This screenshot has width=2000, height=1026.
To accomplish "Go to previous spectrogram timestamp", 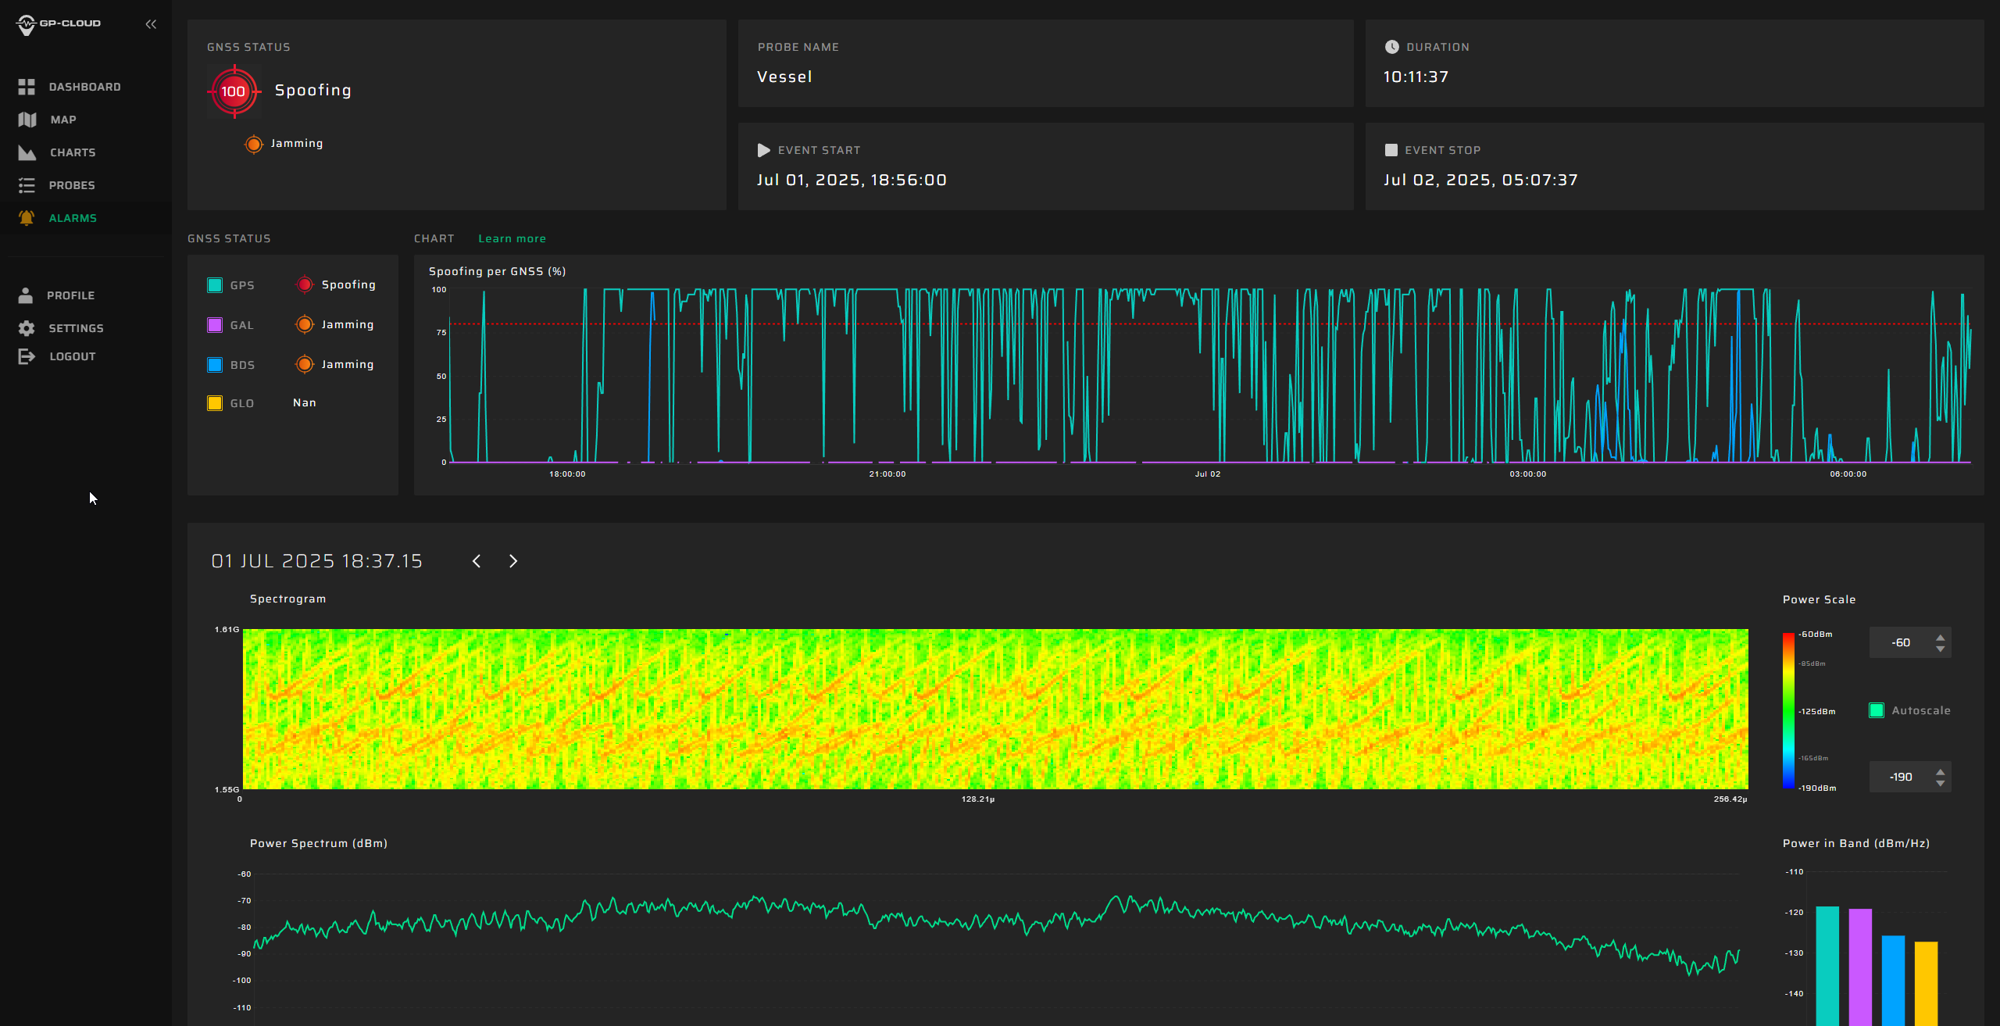I will coord(477,561).
